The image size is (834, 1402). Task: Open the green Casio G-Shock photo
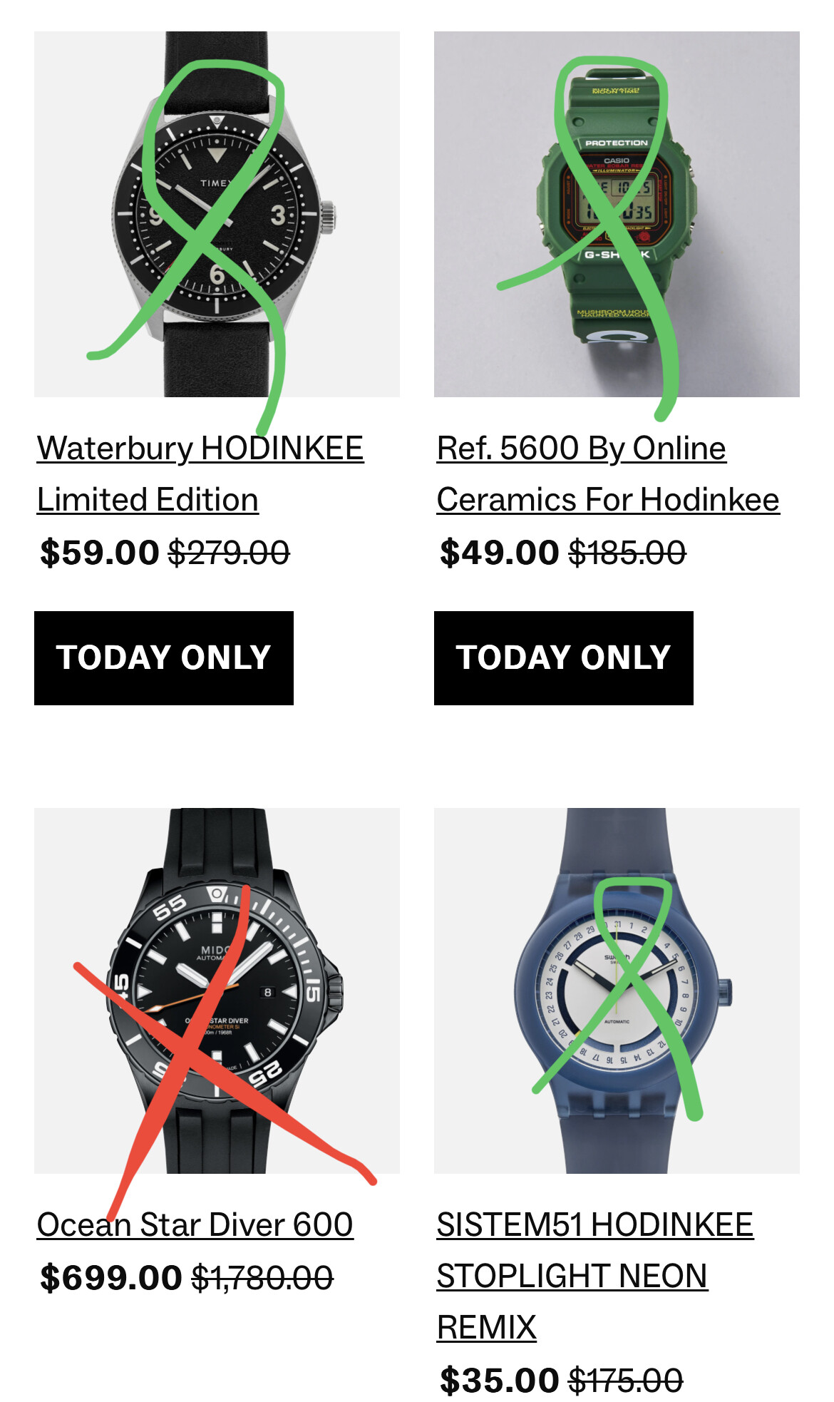coord(617,214)
